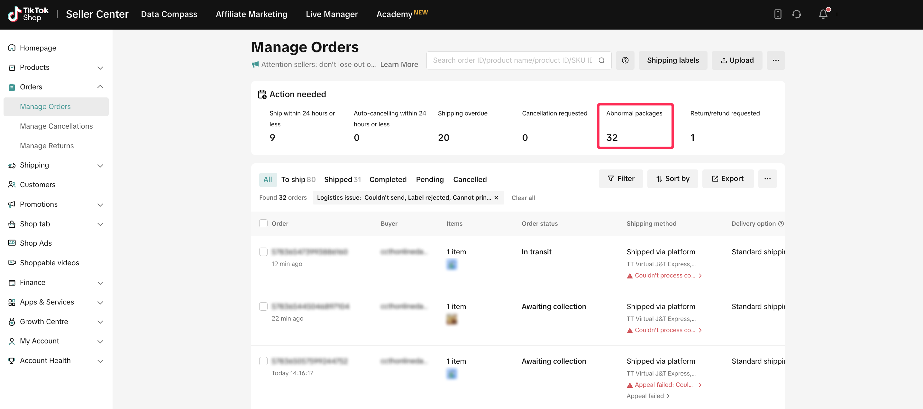
Task: Click the order search input field
Action: [512, 60]
